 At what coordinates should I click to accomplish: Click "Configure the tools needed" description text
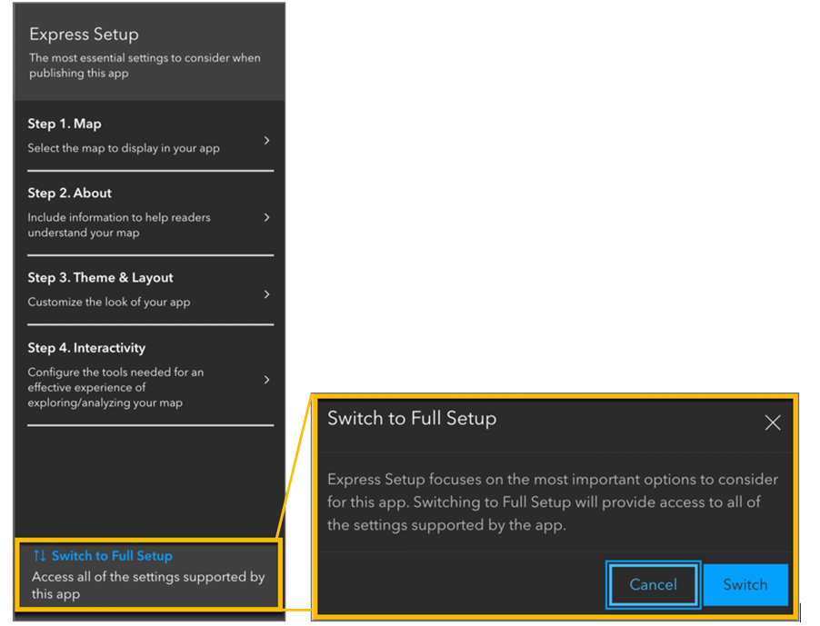coord(115,387)
